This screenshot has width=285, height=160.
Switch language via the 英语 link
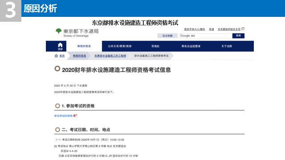pos(212,29)
